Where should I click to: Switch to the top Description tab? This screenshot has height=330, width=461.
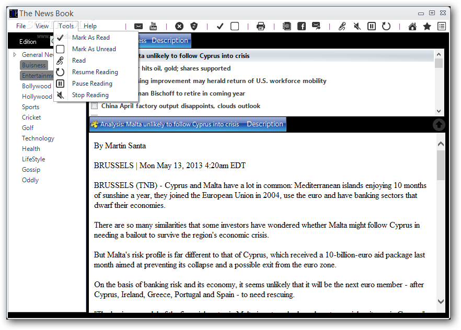[170, 41]
